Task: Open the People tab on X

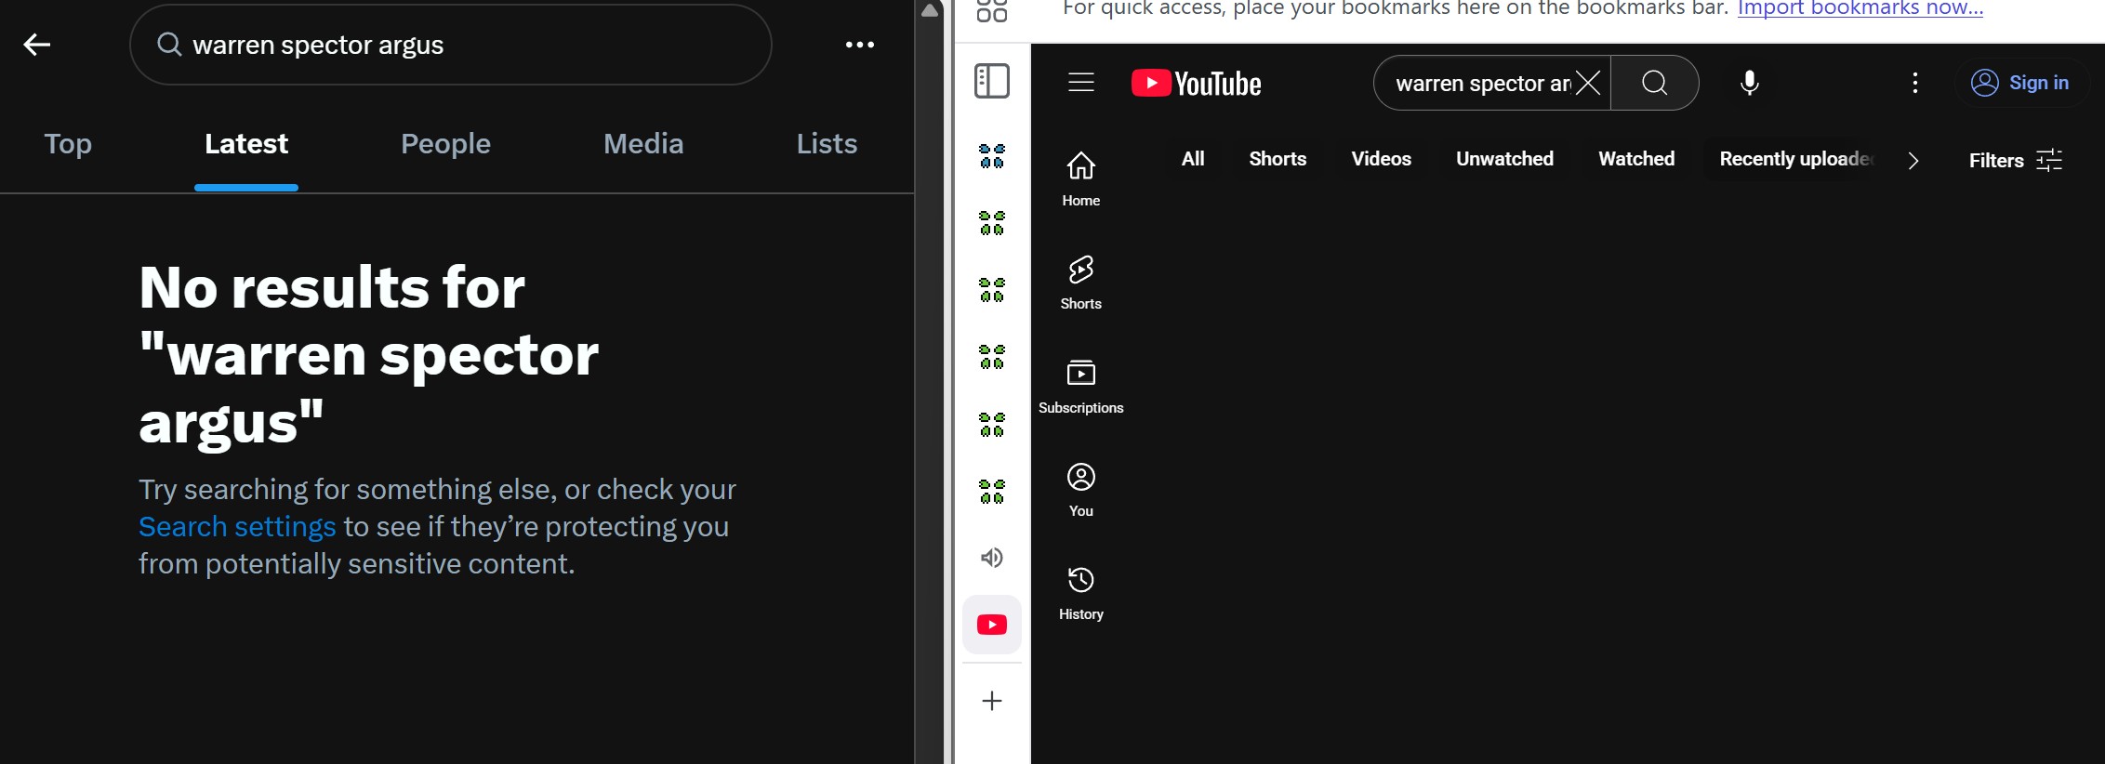Action: pos(445,144)
